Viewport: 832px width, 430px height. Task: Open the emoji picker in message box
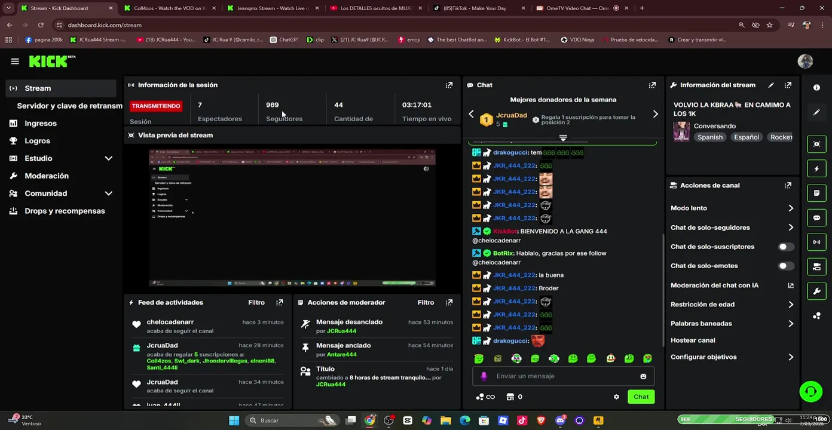point(643,376)
